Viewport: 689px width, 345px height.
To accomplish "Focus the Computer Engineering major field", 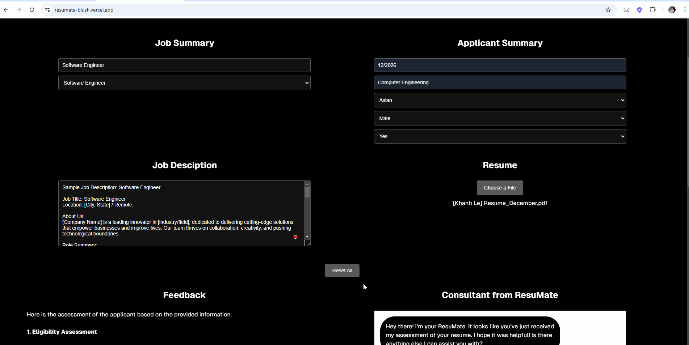I will 500,82.
